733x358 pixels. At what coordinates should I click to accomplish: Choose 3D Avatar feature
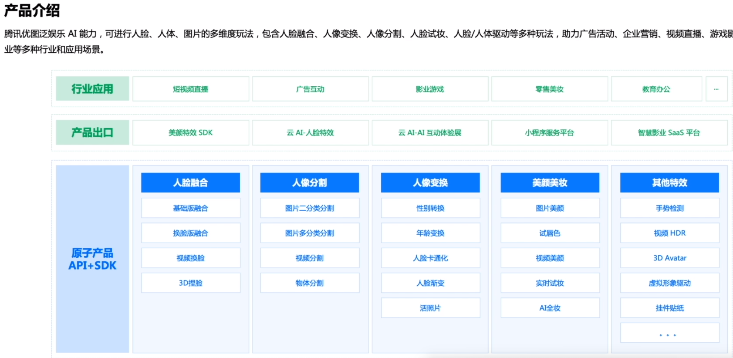coord(670,258)
